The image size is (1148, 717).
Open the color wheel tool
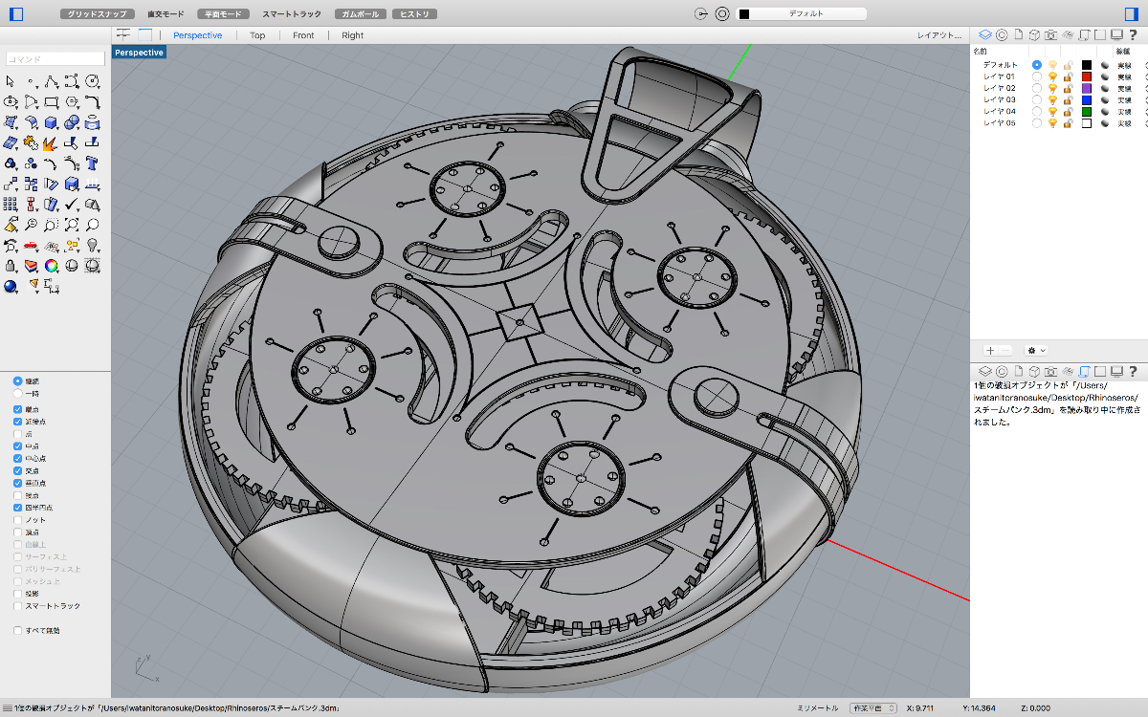tap(52, 265)
